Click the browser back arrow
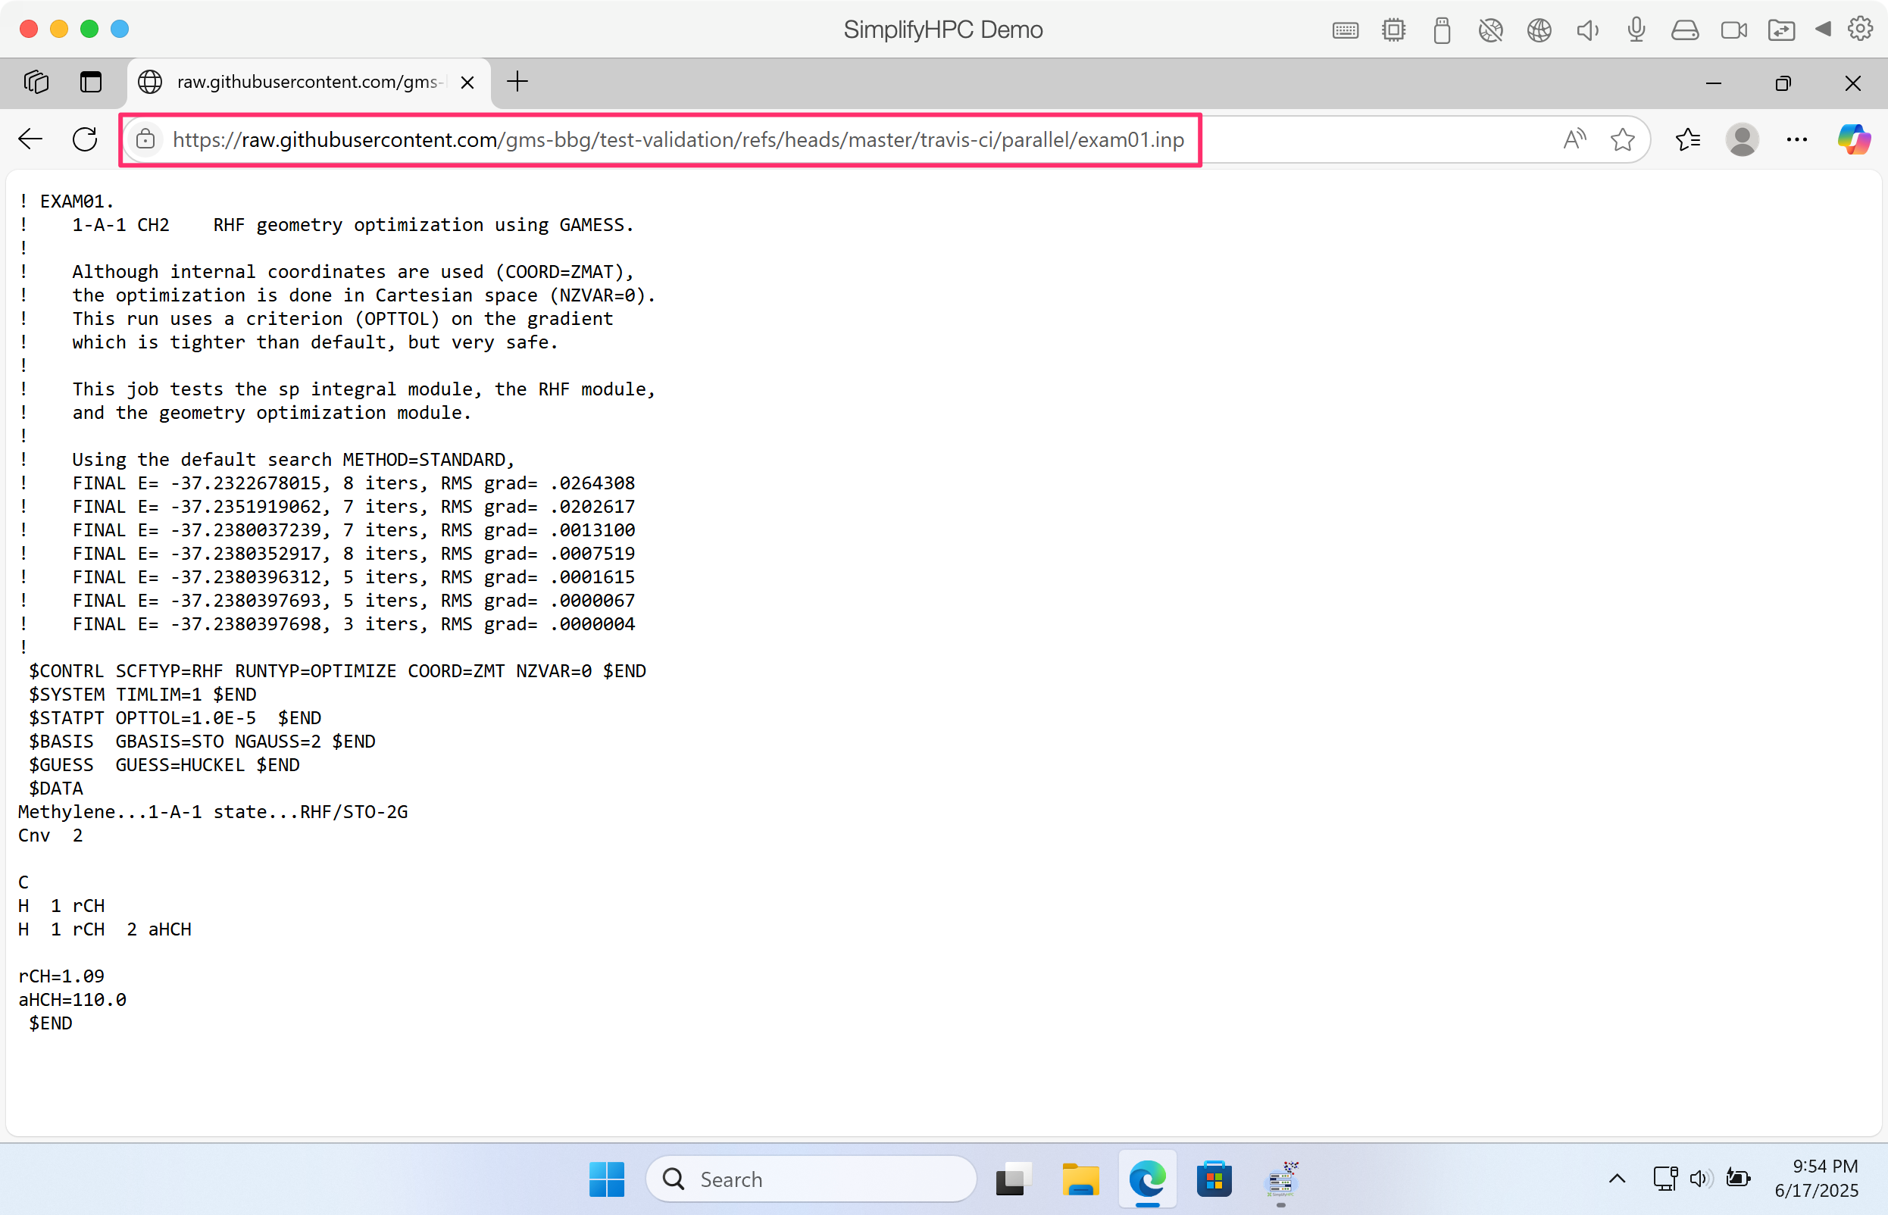The image size is (1888, 1215). coord(30,139)
